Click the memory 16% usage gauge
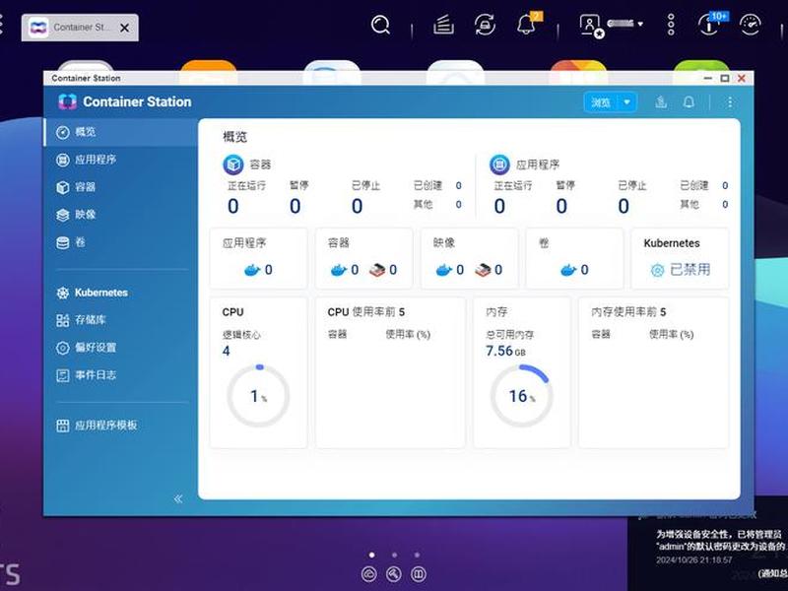Viewport: 788px width, 591px height. 522,396
